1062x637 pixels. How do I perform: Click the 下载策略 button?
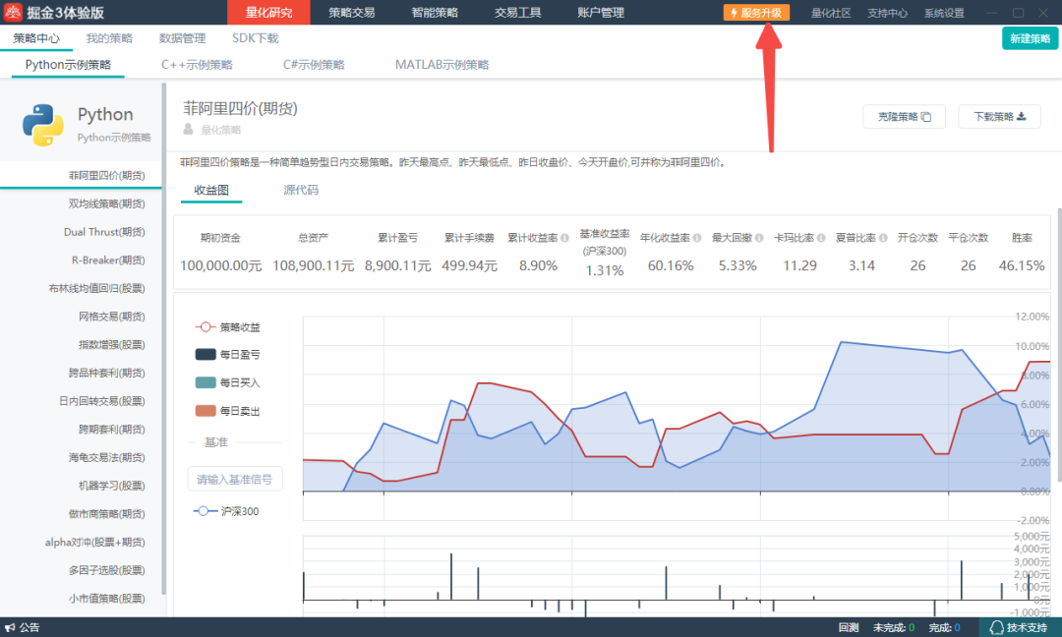pyautogui.click(x=1000, y=116)
